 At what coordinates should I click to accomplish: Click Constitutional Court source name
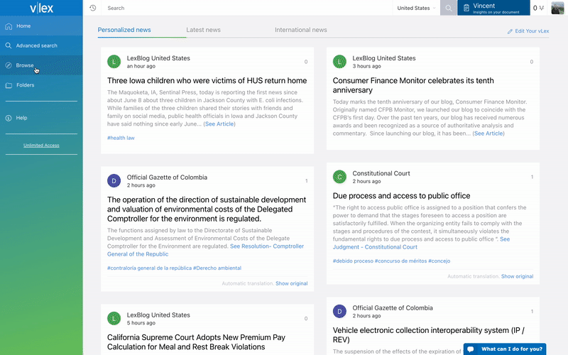coord(381,173)
